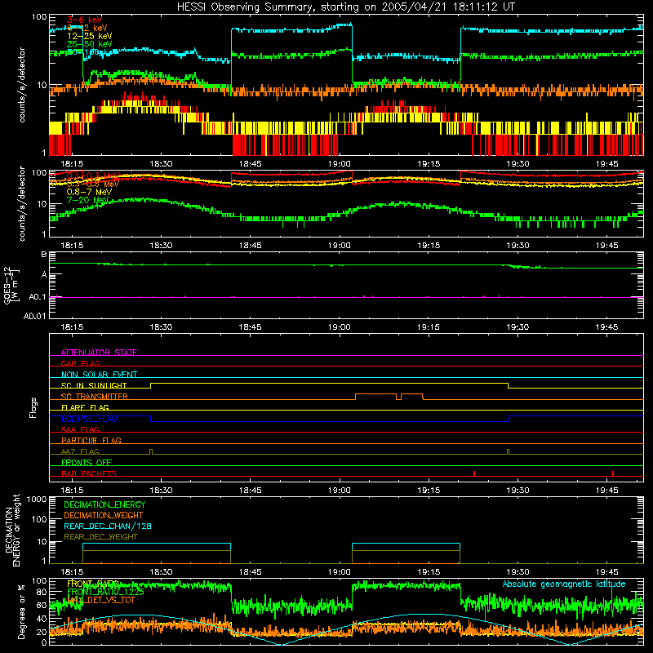Click the 19:45 tick label under decimation panel
This screenshot has height=653, width=653.
(606, 571)
